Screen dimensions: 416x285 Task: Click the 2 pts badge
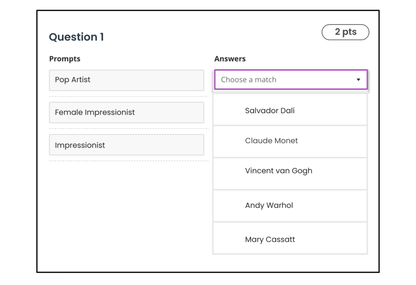[x=345, y=32]
